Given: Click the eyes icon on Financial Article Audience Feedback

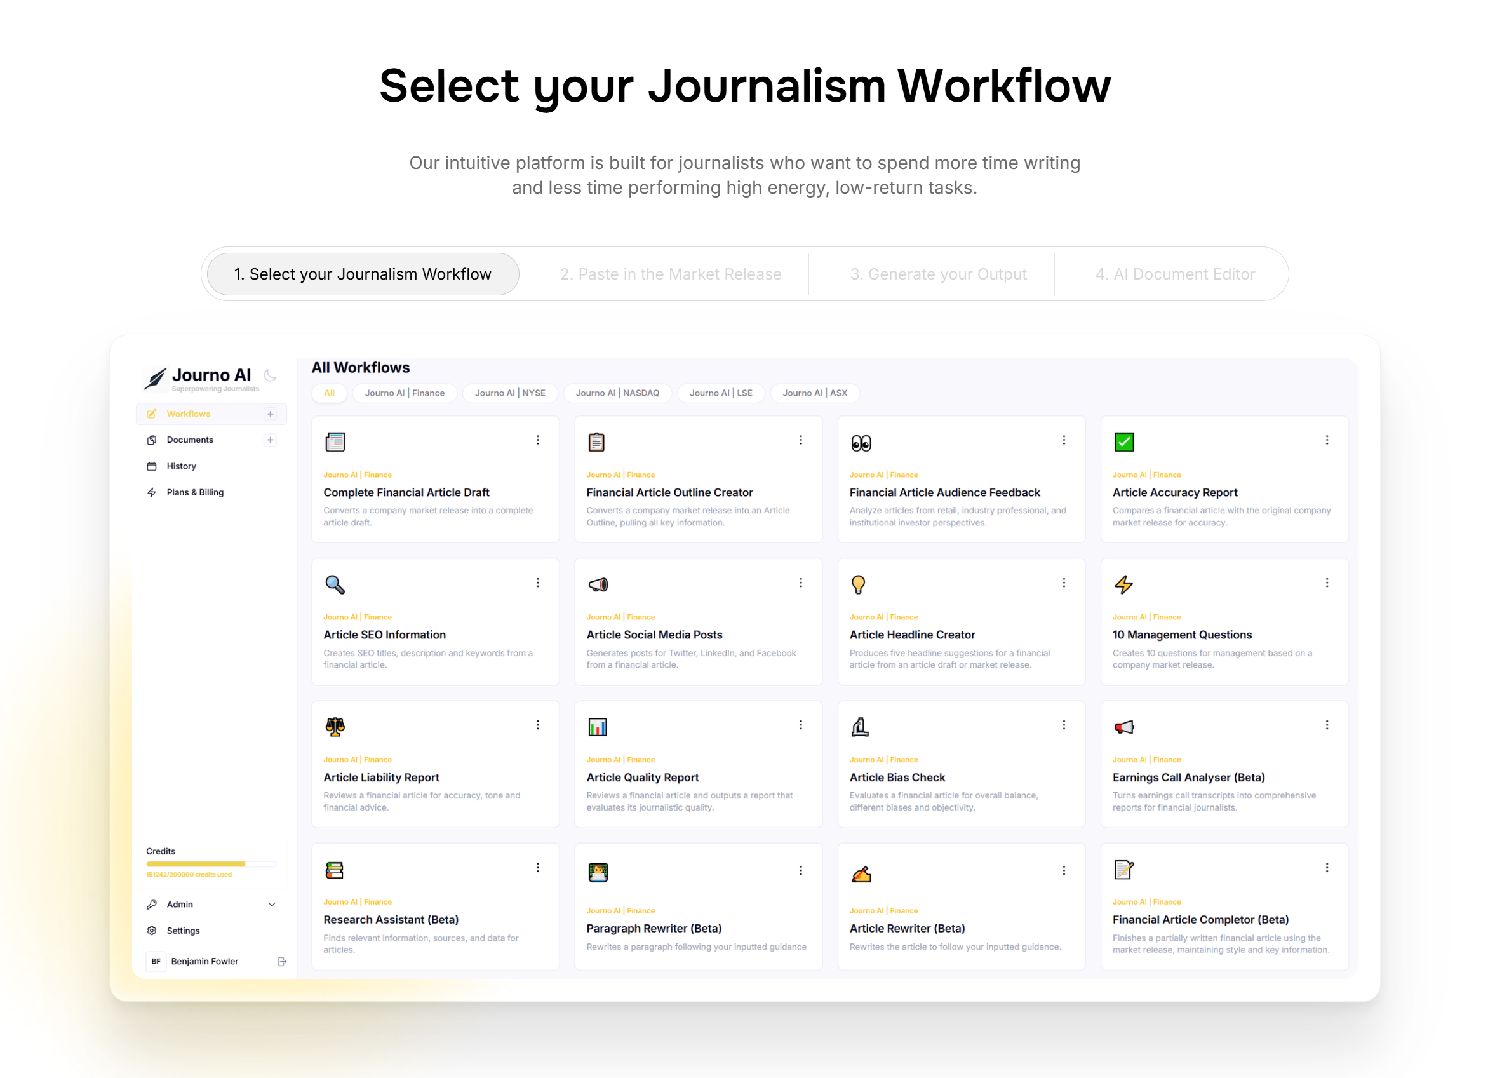Looking at the screenshot, I should (861, 443).
